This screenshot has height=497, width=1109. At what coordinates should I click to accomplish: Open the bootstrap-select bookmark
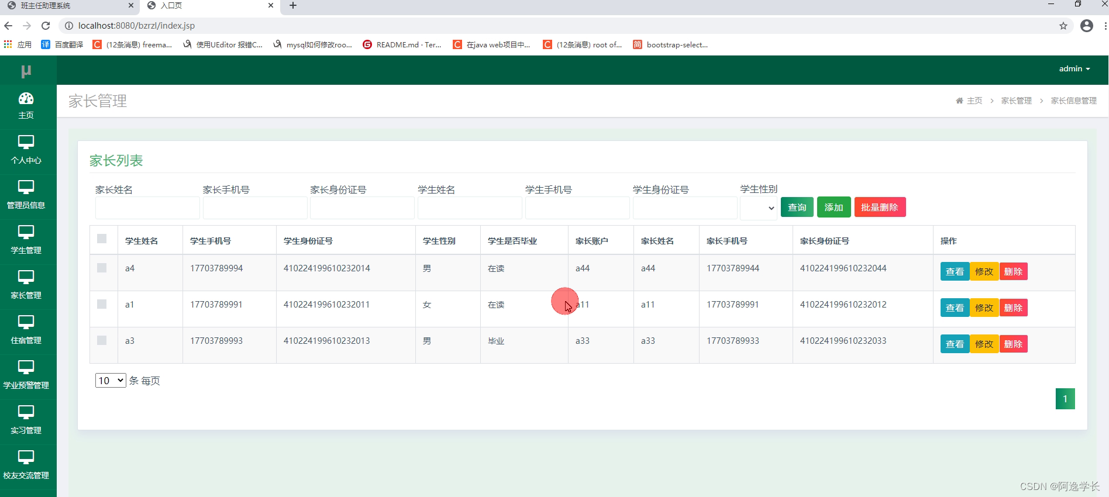pyautogui.click(x=670, y=44)
